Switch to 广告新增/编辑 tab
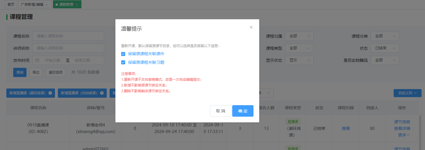Viewport: 425px width, 150px height. 32,5
